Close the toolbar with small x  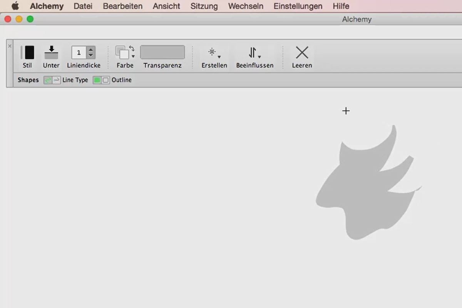tap(10, 46)
